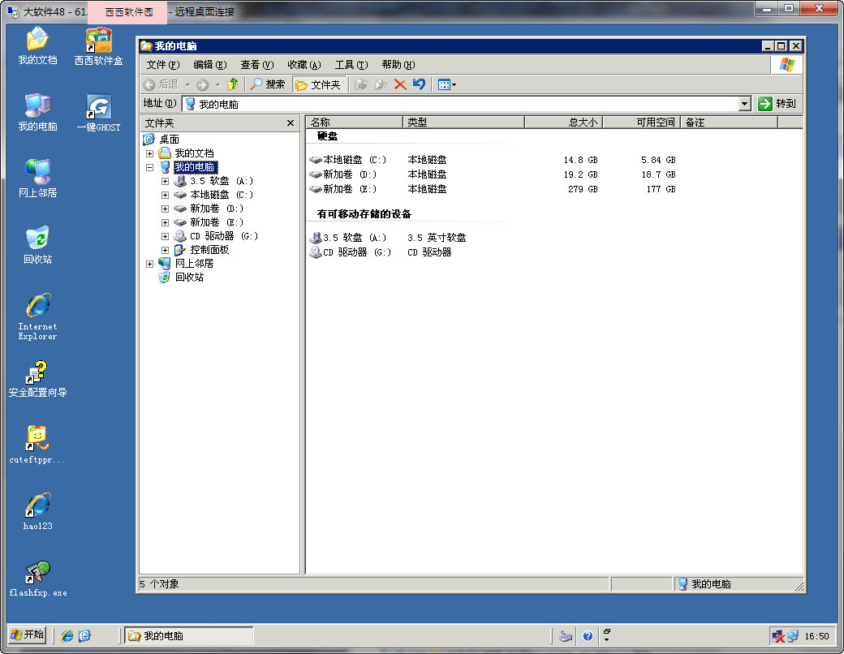Open the 查看(V) menu
Screen dimensions: 844x654
point(256,65)
